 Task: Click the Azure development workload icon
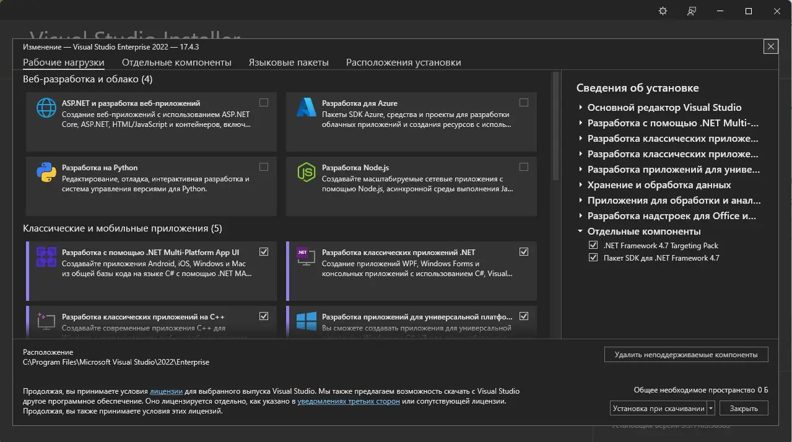[x=307, y=108]
